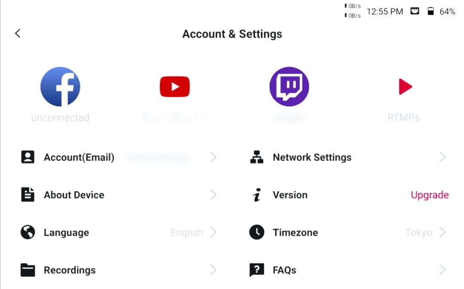This screenshot has width=464, height=289.
Task: Tap the battery indicator in status bar
Action: pos(430,12)
